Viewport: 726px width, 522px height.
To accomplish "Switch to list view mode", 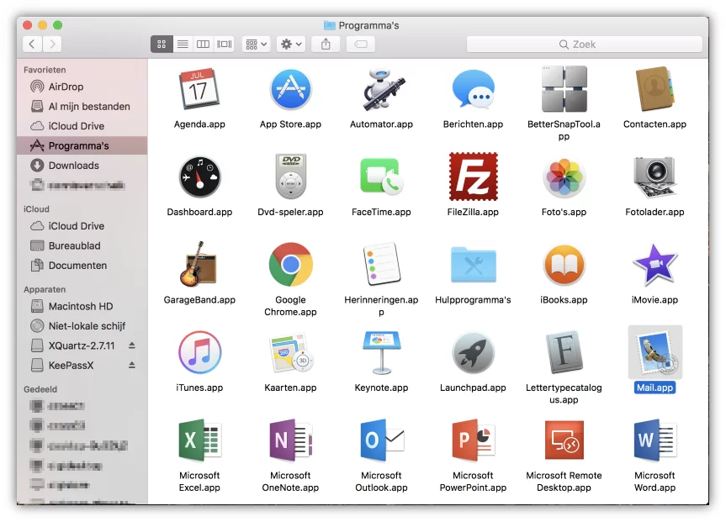I will click(x=183, y=44).
